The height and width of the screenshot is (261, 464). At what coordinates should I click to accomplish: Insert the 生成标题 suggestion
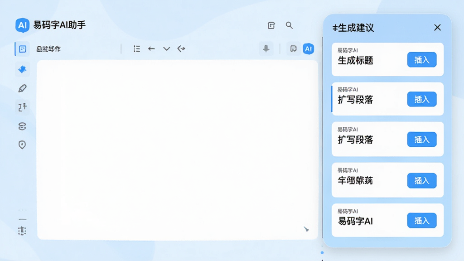(422, 60)
